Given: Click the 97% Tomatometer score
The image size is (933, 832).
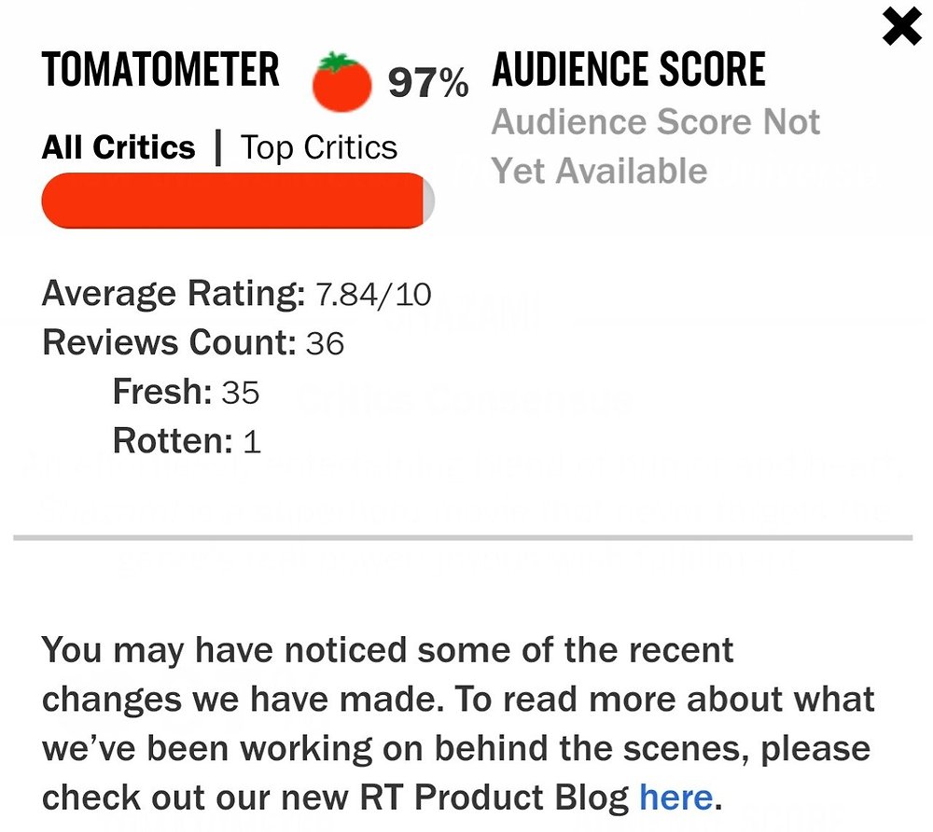Looking at the screenshot, I should [x=428, y=83].
